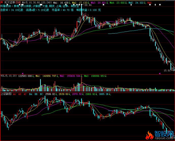Click the cyan BB: label
Screen dimensions: 175x141
coord(36,94)
